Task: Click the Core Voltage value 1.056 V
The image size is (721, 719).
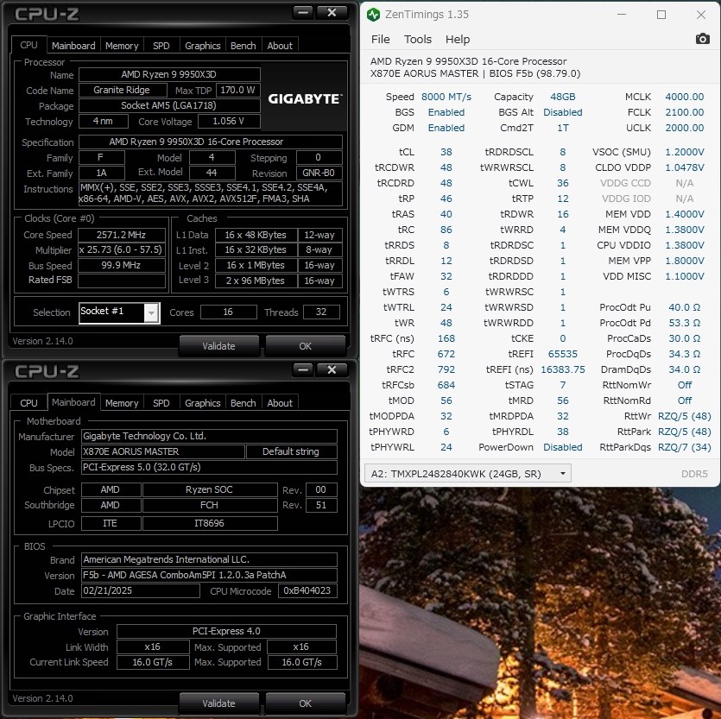Action: [229, 122]
